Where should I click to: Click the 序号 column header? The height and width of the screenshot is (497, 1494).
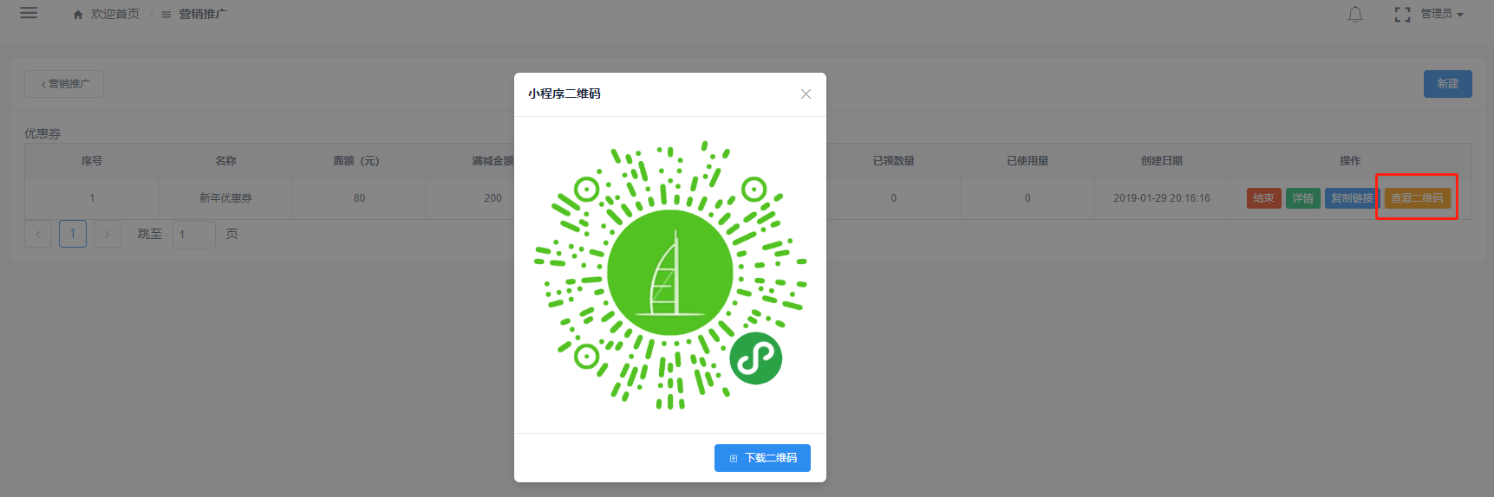(x=92, y=161)
